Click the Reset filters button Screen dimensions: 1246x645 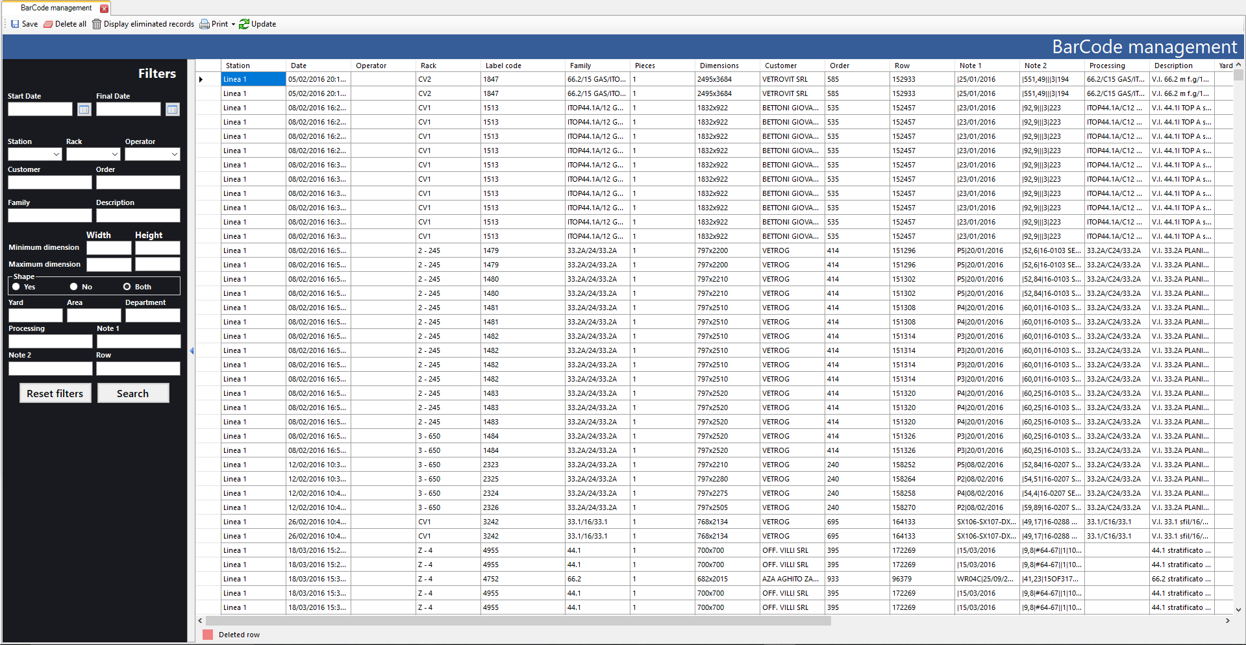(x=55, y=393)
